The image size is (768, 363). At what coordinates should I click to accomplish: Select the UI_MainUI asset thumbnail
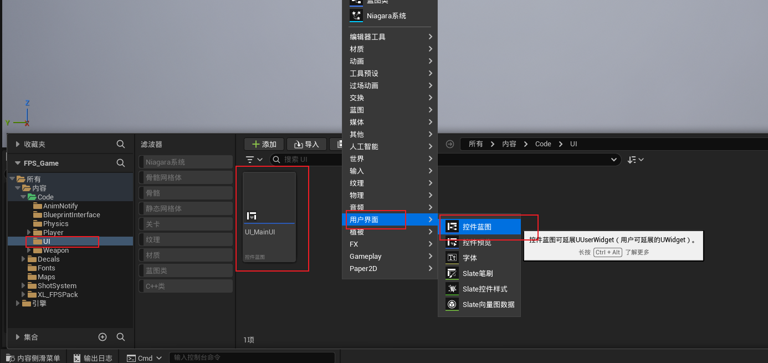pos(269,217)
